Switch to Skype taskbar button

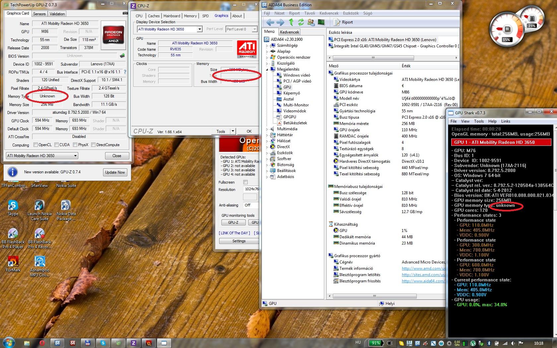click(x=103, y=343)
